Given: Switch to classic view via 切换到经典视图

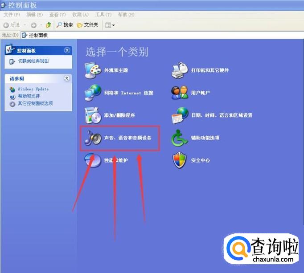Looking at the screenshot, I should click(33, 61).
